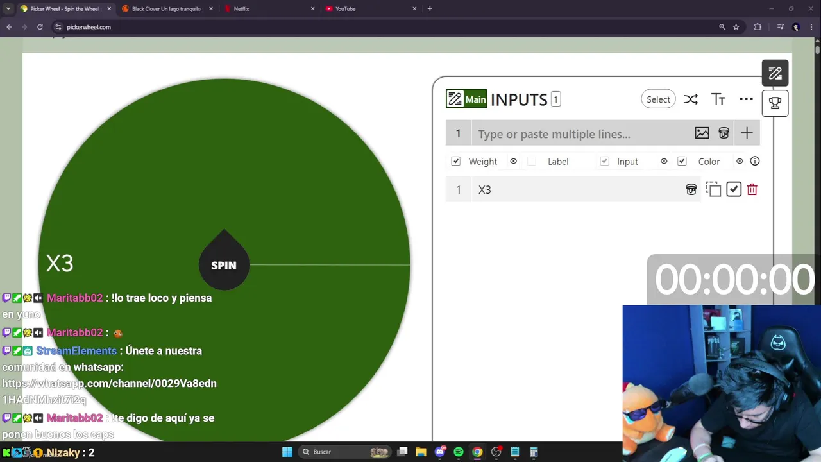Open the Windows Start menu
Viewport: 821px width, 462px height.
click(x=287, y=452)
